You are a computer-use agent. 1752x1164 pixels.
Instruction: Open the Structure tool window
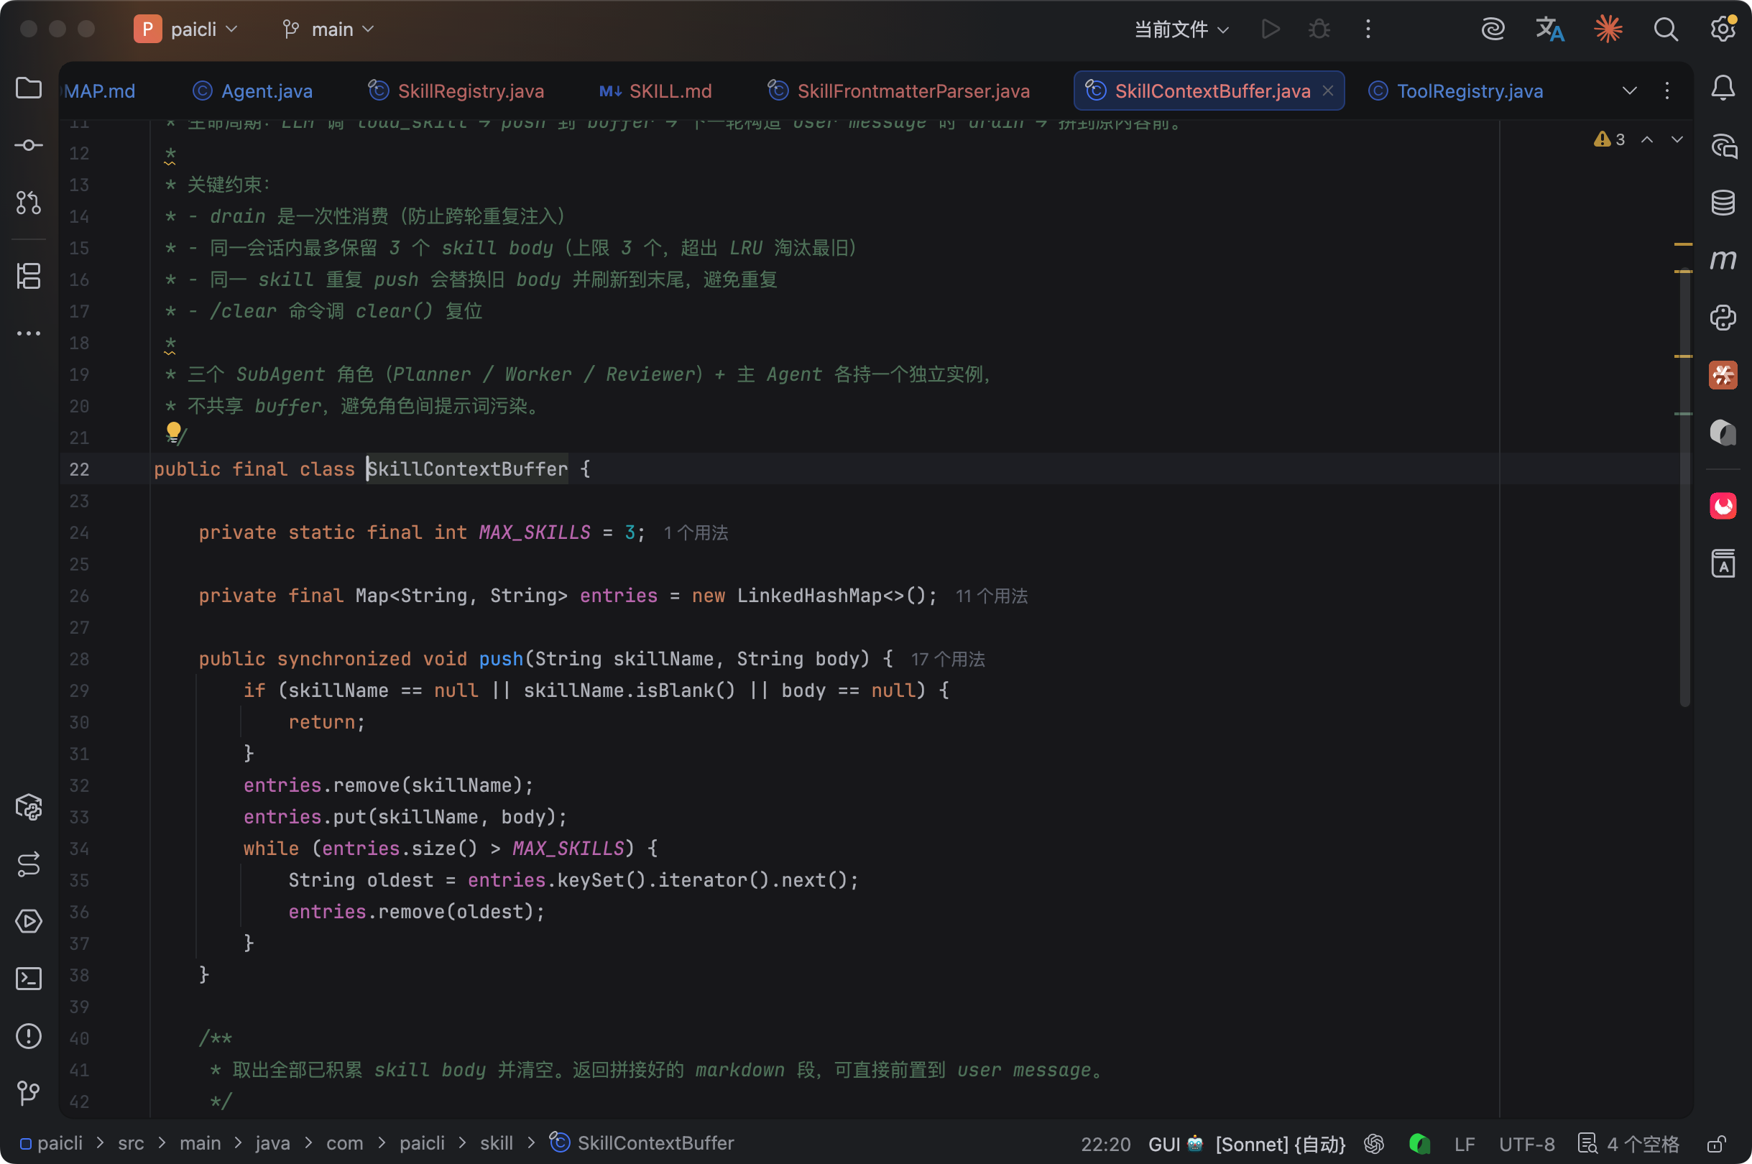[x=28, y=276]
